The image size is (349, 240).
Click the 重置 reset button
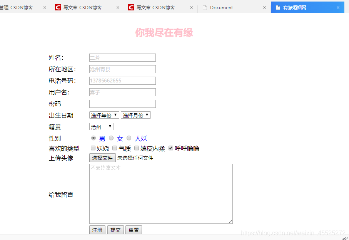click(134, 230)
